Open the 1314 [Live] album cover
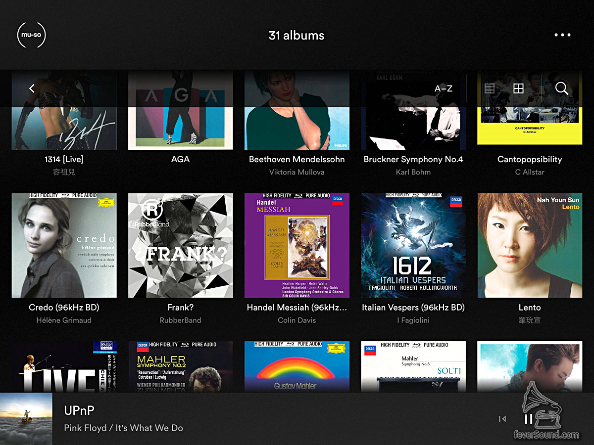Image resolution: width=594 pixels, height=445 pixels. pos(64,110)
